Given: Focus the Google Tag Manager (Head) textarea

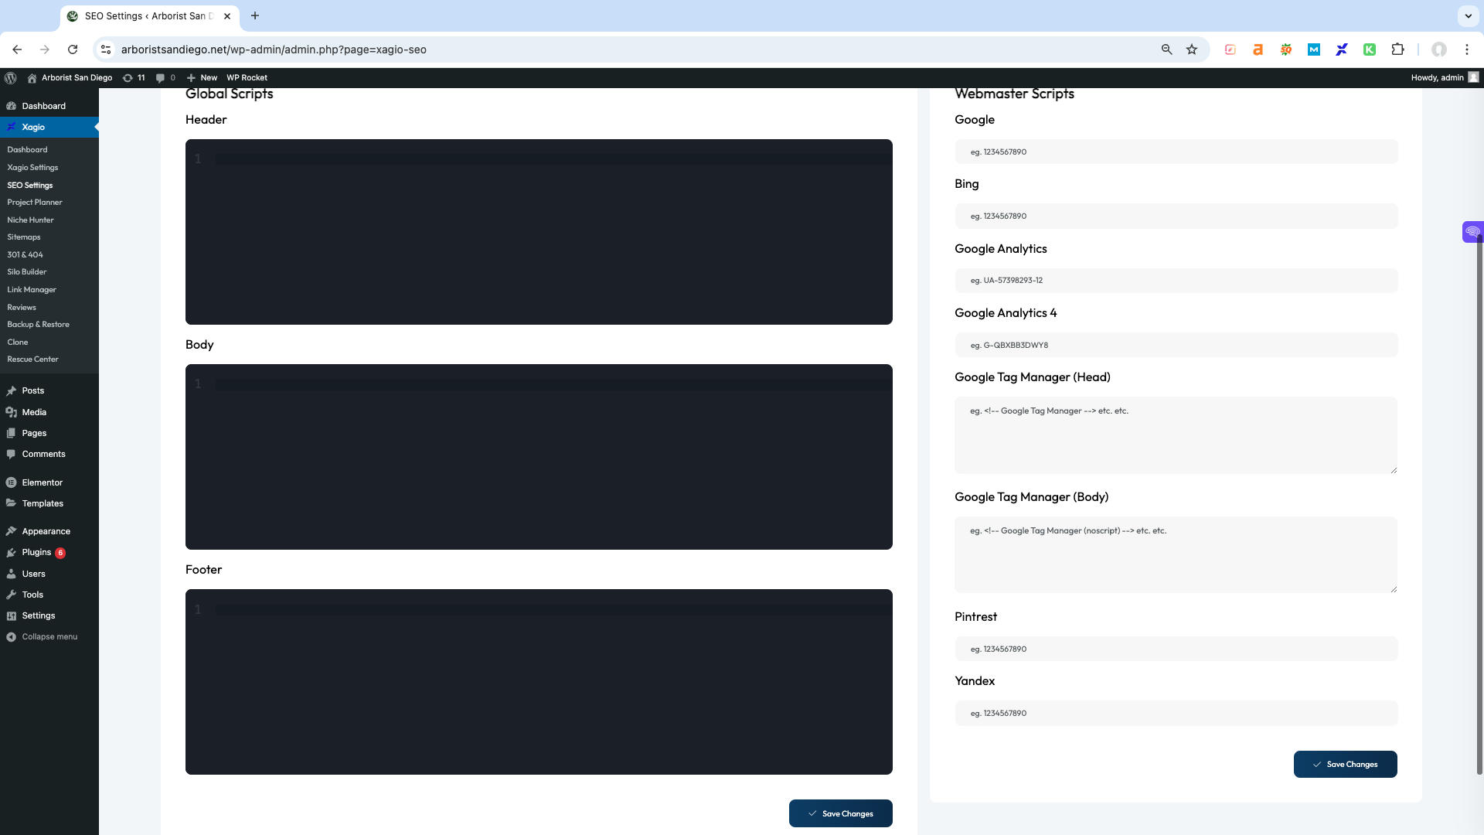Looking at the screenshot, I should 1176,435.
